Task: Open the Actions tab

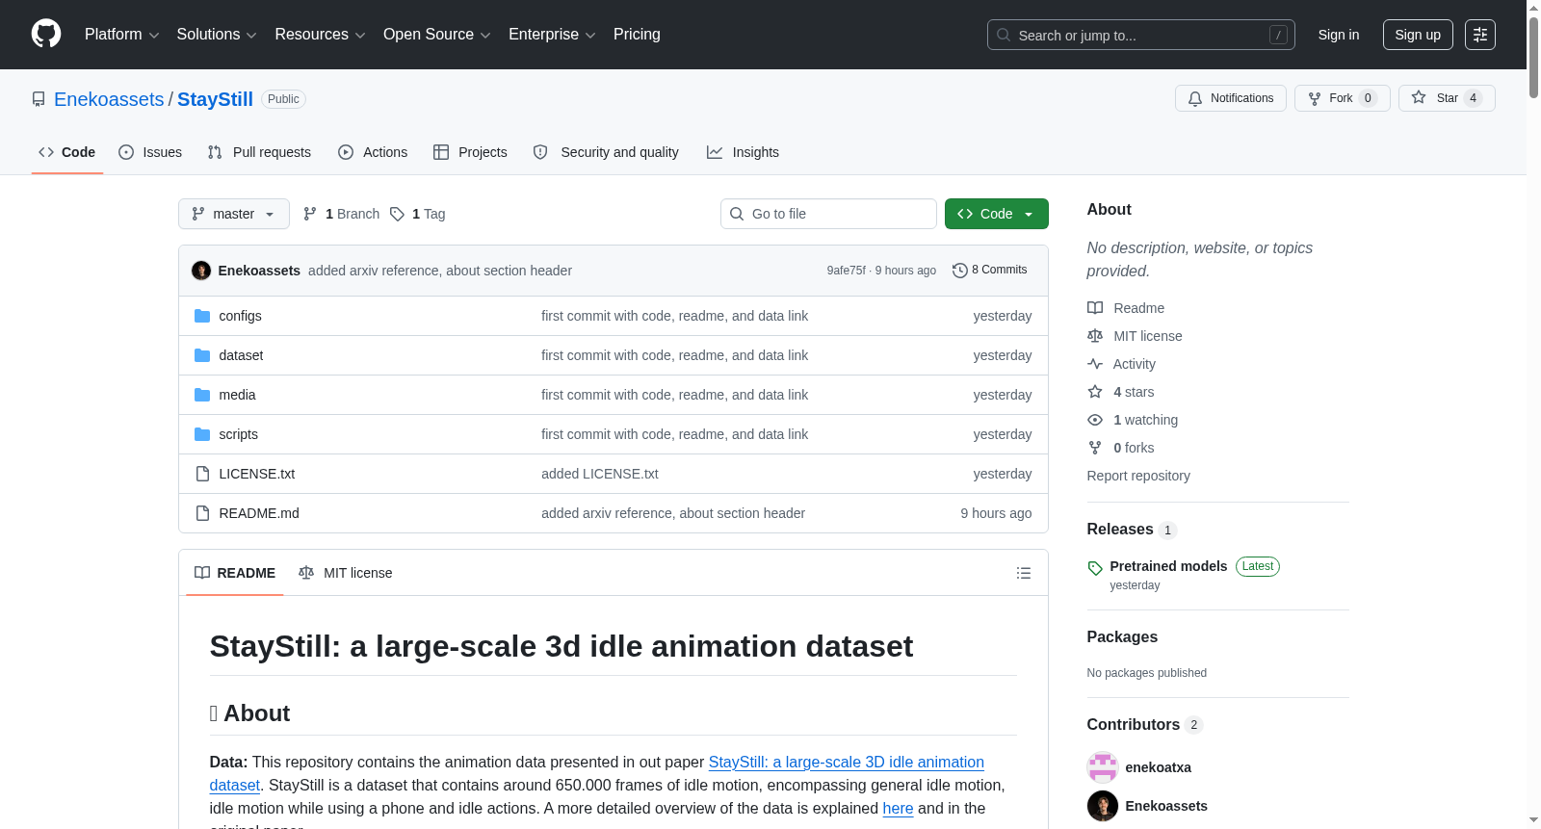Action: tap(373, 152)
